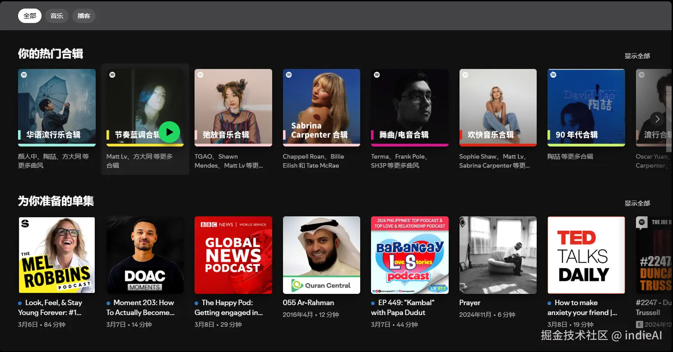Viewport: 673px width, 352px height.
Task: Open the episode 055 Ar-Rahman
Action: pyautogui.click(x=321, y=255)
